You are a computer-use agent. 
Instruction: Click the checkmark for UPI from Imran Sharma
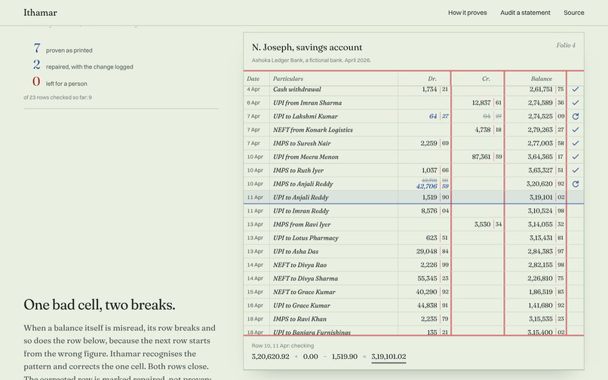click(576, 103)
